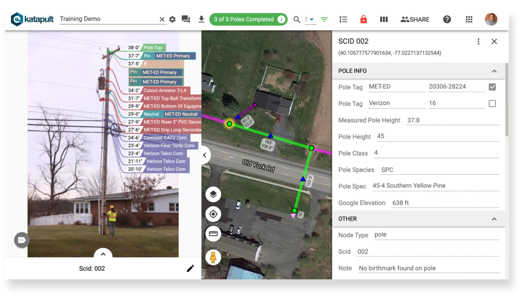Edit the Node Type pole field
526x299 pixels.
436,235
